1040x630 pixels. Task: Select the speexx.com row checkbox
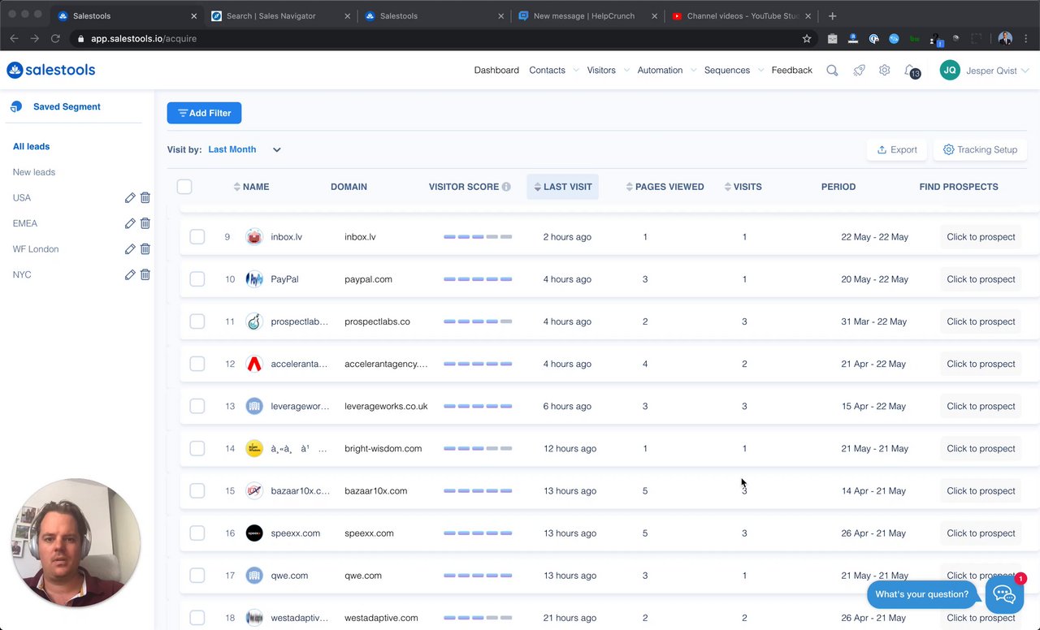click(x=197, y=533)
